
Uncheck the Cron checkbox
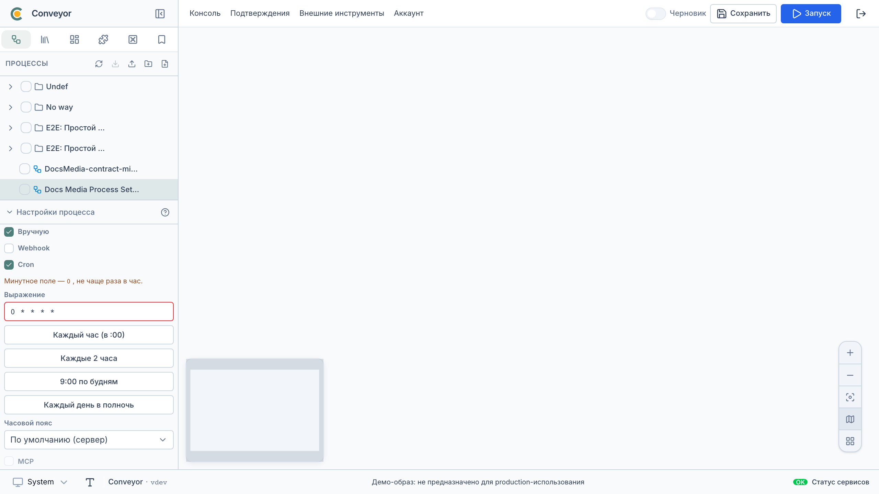point(9,265)
